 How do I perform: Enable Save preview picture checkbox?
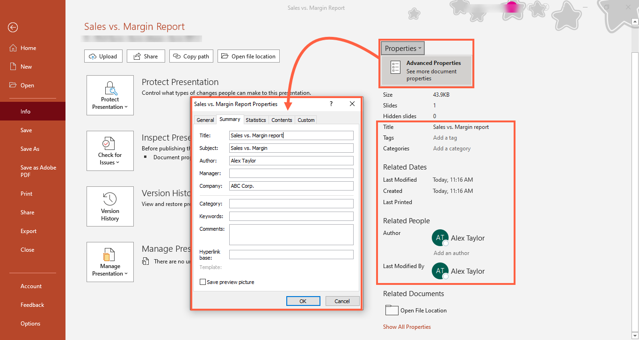point(203,282)
